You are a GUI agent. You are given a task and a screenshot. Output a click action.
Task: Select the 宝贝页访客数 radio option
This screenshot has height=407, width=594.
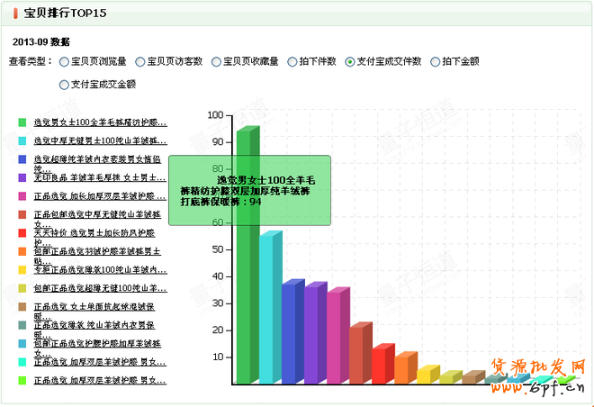[x=140, y=62]
